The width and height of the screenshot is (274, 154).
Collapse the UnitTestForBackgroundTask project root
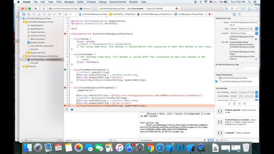pos(21,18)
